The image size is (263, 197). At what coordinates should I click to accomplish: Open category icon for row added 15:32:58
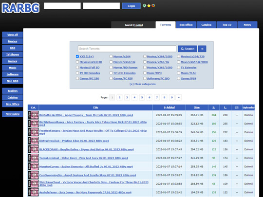coord(34,184)
